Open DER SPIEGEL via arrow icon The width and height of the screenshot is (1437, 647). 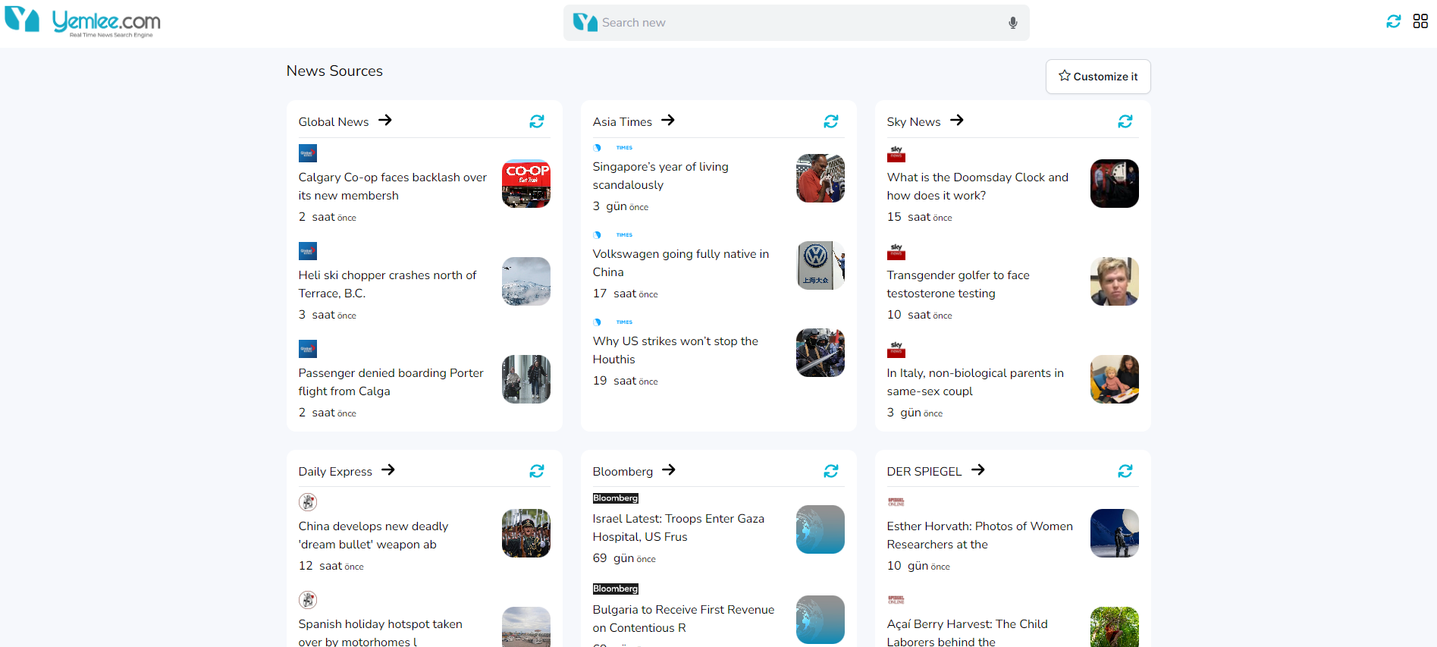pyautogui.click(x=978, y=470)
